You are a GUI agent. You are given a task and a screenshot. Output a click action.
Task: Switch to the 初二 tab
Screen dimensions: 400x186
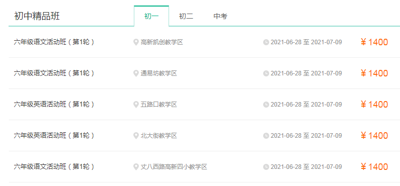click(186, 16)
